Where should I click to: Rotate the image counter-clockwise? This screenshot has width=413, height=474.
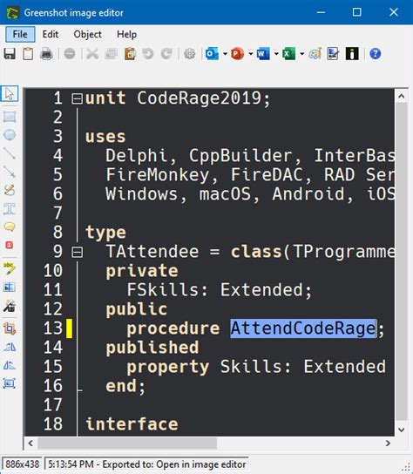(x=10, y=365)
